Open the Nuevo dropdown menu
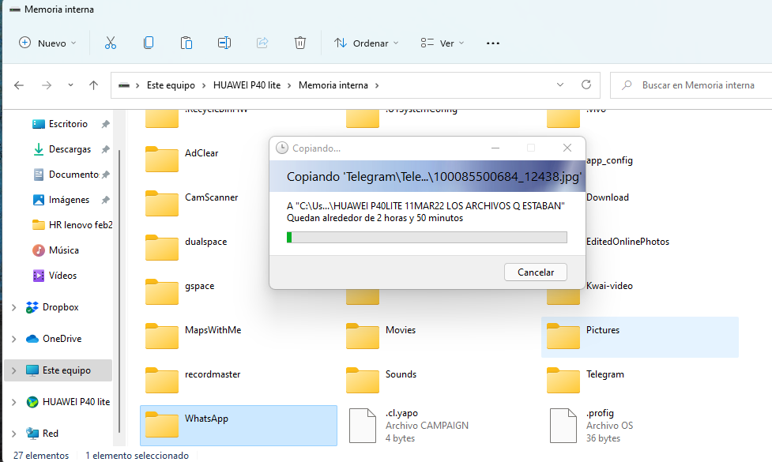The width and height of the screenshot is (772, 462). click(x=47, y=43)
